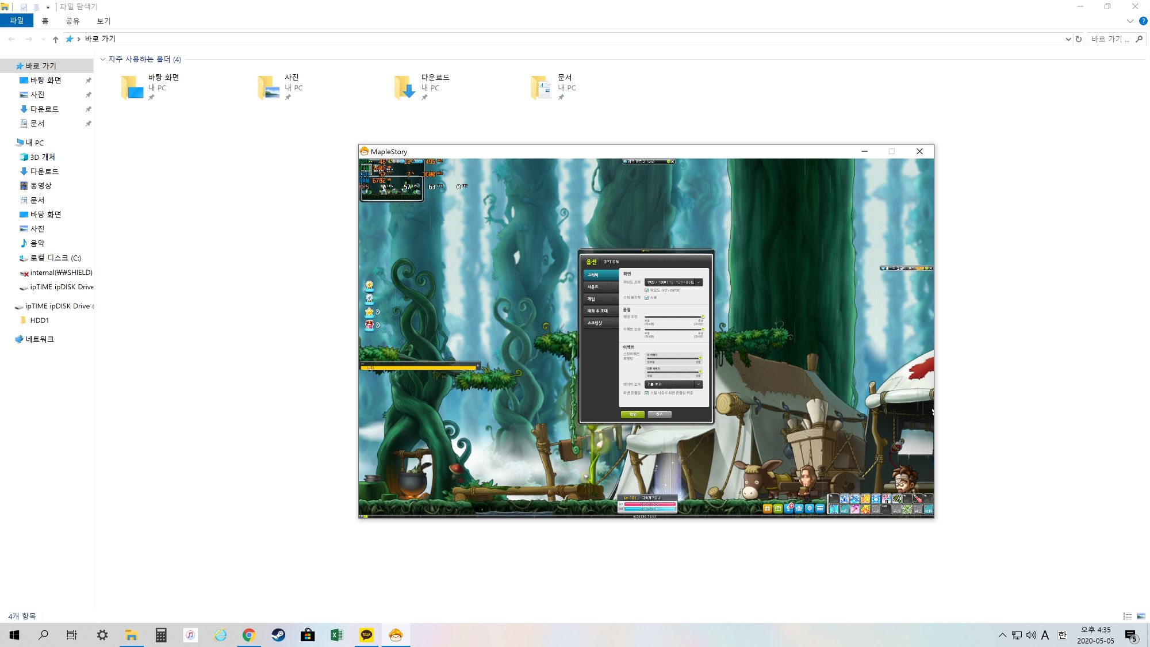Screen dimensions: 1150x647
Task: Click the yellow lightbulb quest notifier icon
Action: (369, 286)
